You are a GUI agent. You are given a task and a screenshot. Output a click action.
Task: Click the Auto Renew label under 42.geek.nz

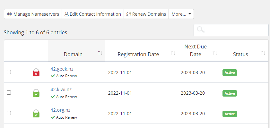pyautogui.click(x=66, y=76)
